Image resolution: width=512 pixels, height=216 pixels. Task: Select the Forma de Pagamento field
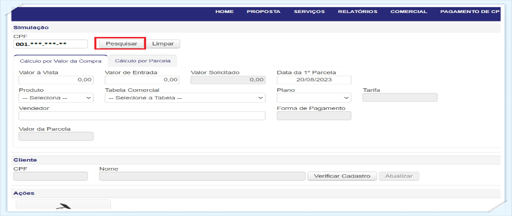click(x=314, y=116)
